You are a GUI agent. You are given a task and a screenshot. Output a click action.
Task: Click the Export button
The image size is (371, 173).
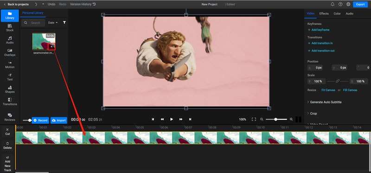click(x=360, y=4)
